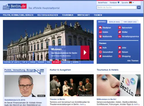The width and height of the screenshot is (144, 106).
Task: Open the Wetter weather icon
Action: pos(120,32)
